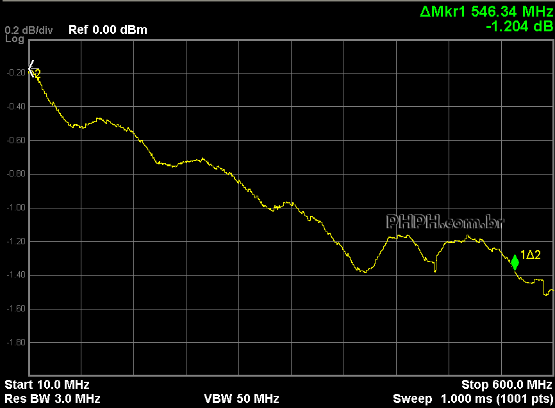Select reference marker 2 at trace start

click(38, 75)
